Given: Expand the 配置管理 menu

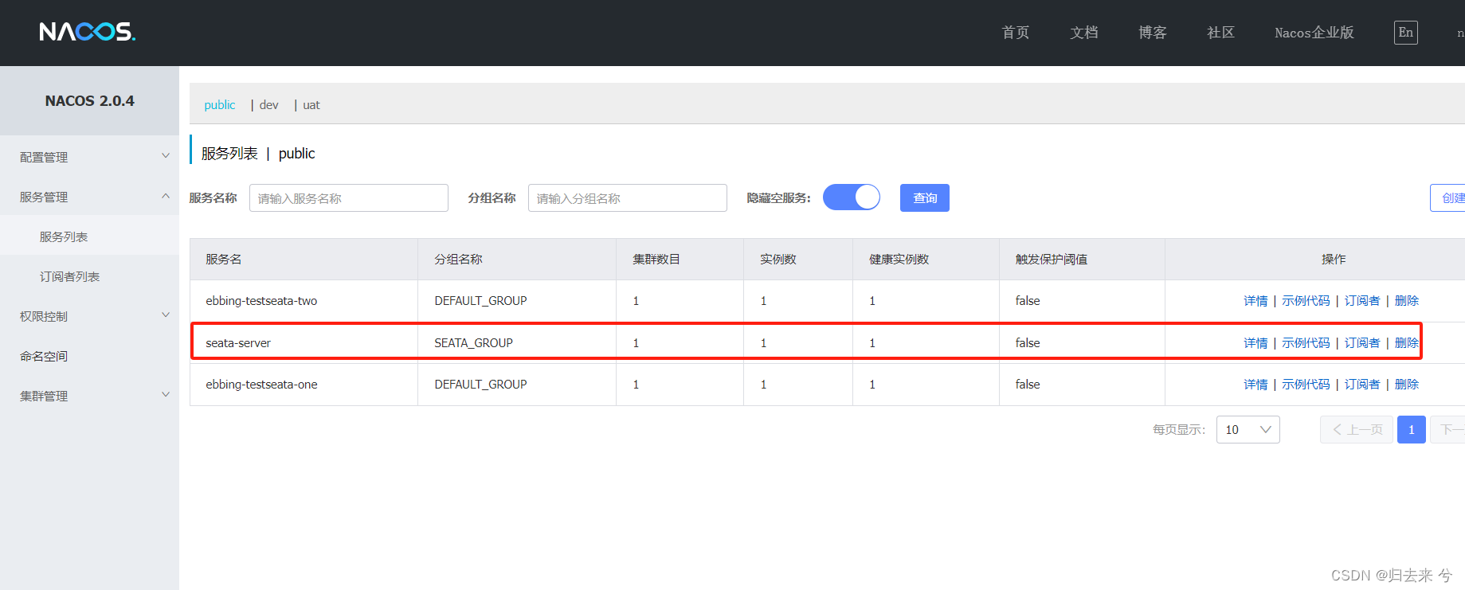Looking at the screenshot, I should click(x=89, y=157).
